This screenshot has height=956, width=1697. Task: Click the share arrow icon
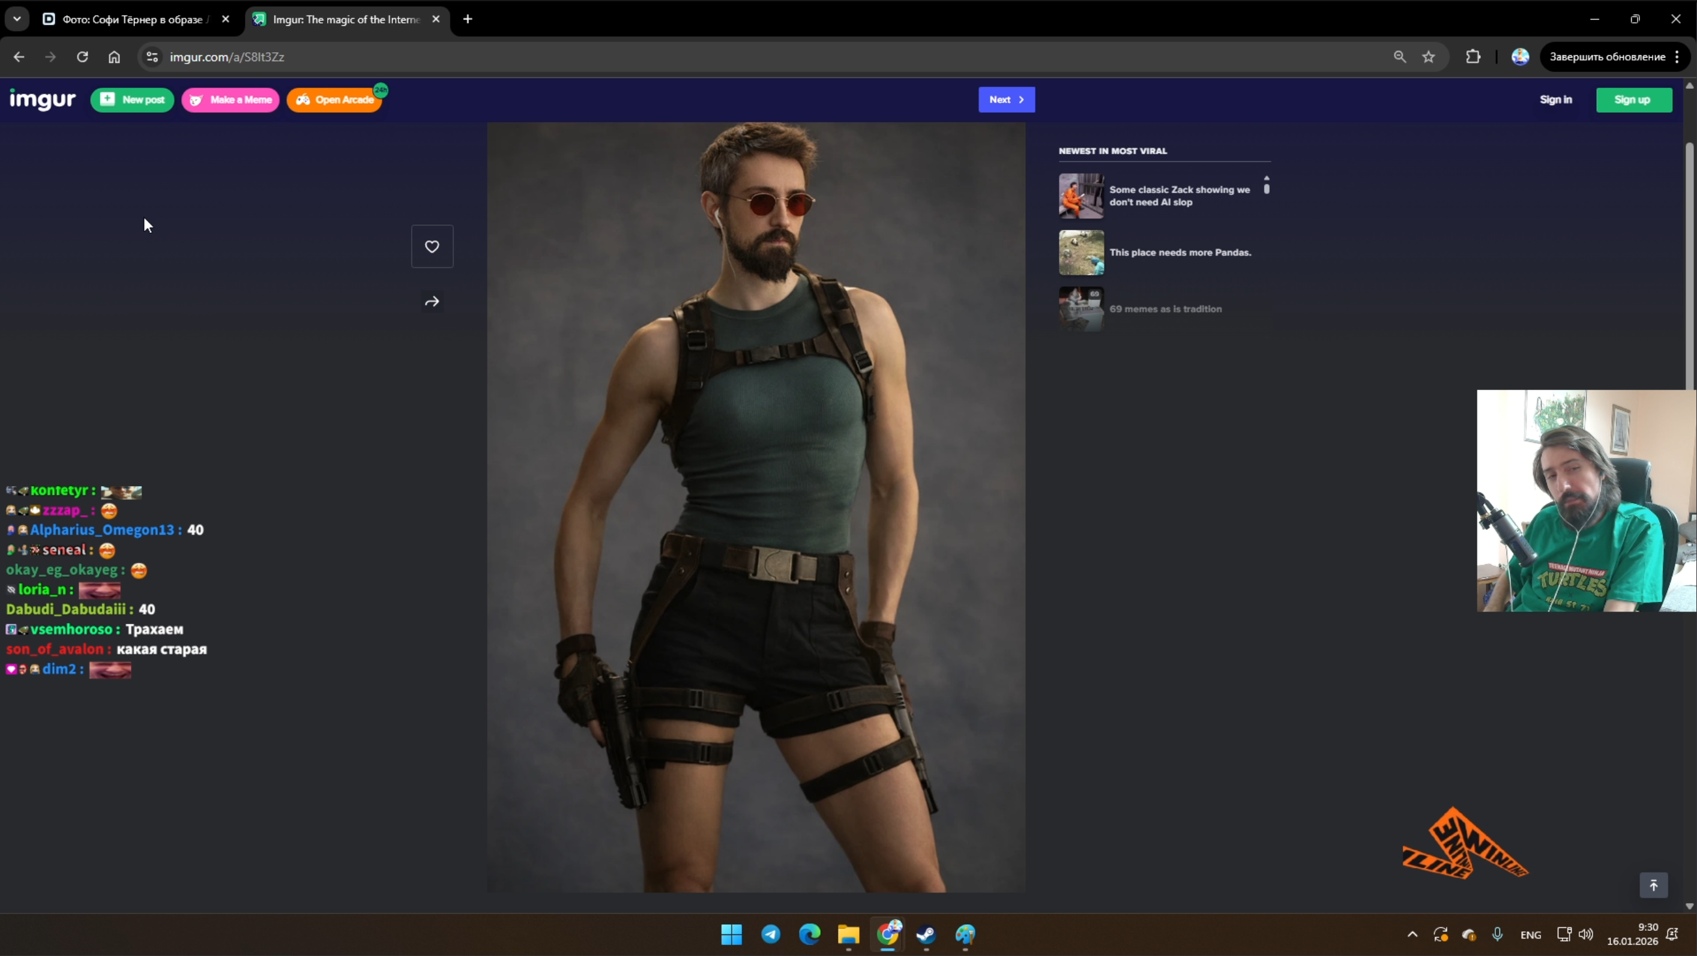pos(432,301)
